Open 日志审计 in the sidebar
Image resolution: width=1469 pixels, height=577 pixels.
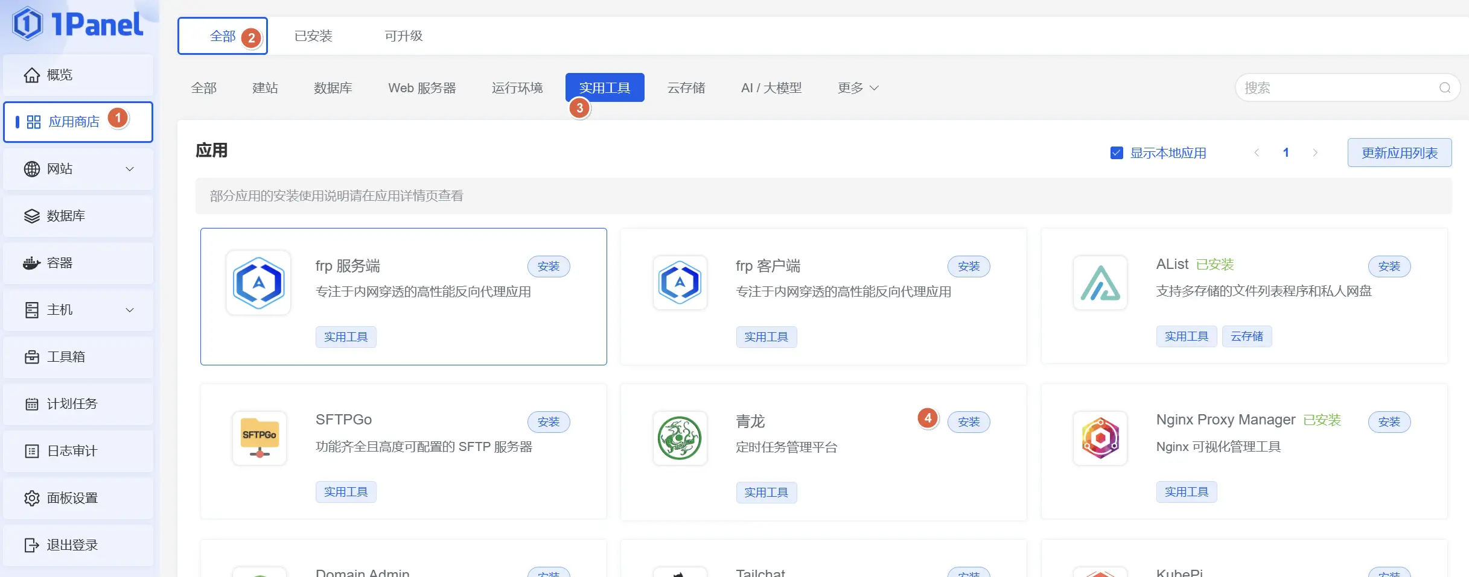point(78,451)
